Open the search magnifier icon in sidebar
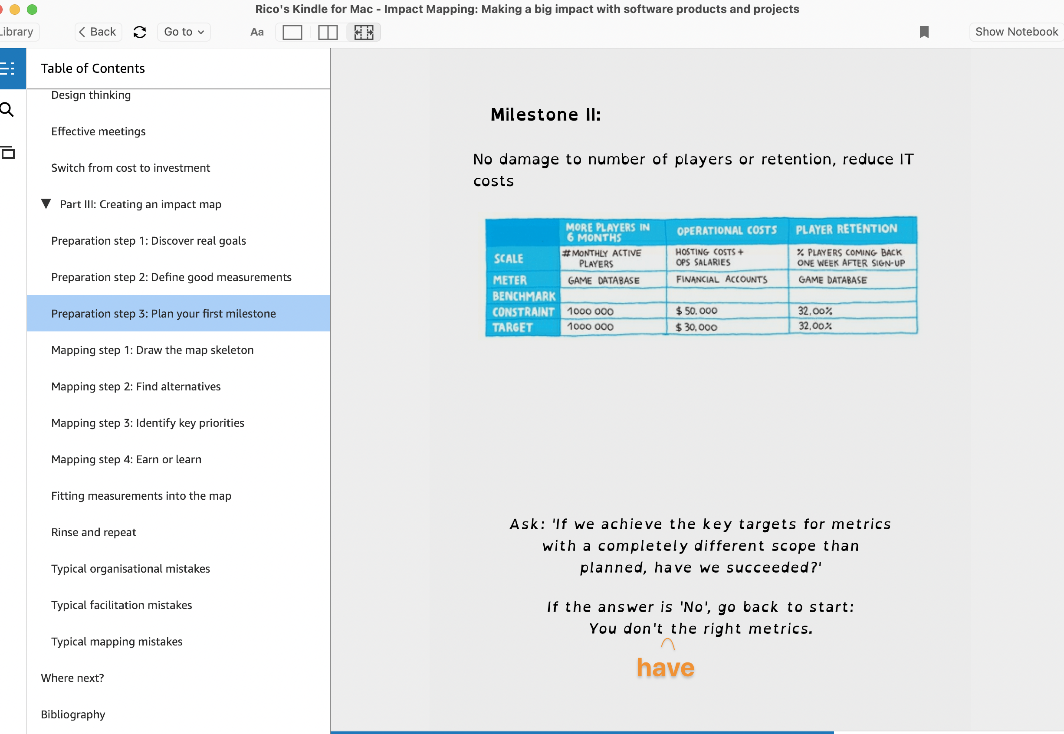The width and height of the screenshot is (1064, 734). click(x=7, y=110)
